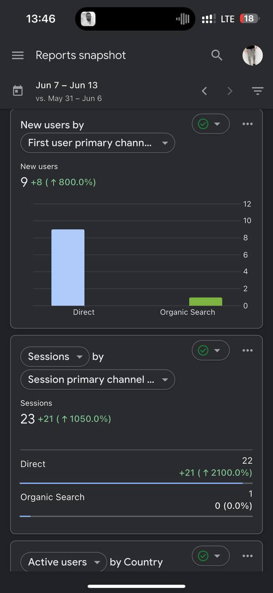Open three-dot menu on New users card
This screenshot has width=273, height=593.
(x=248, y=124)
